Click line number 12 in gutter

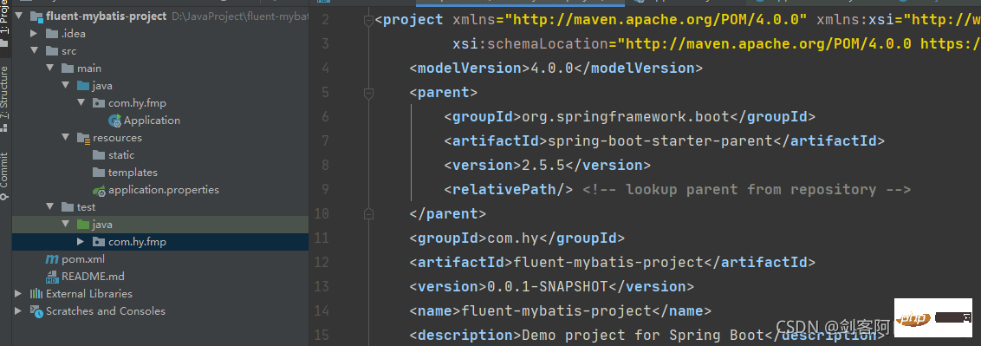[322, 262]
